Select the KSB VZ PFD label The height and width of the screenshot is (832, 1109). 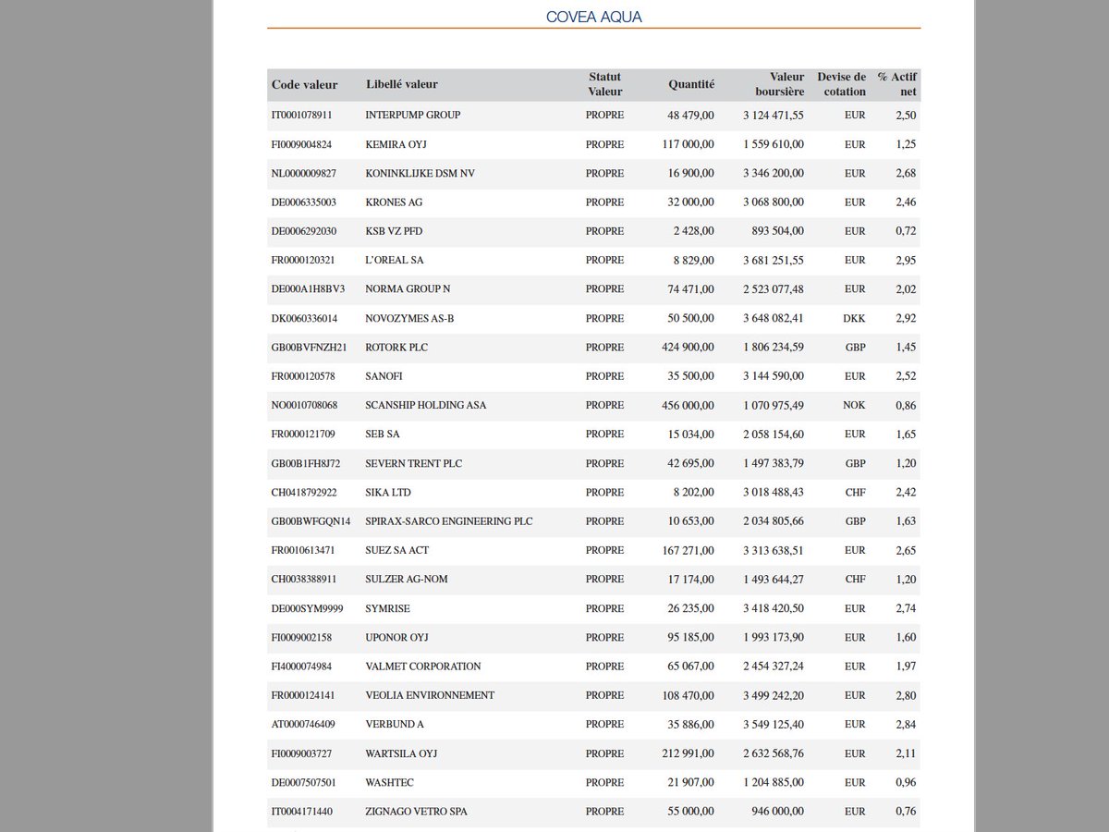(395, 231)
